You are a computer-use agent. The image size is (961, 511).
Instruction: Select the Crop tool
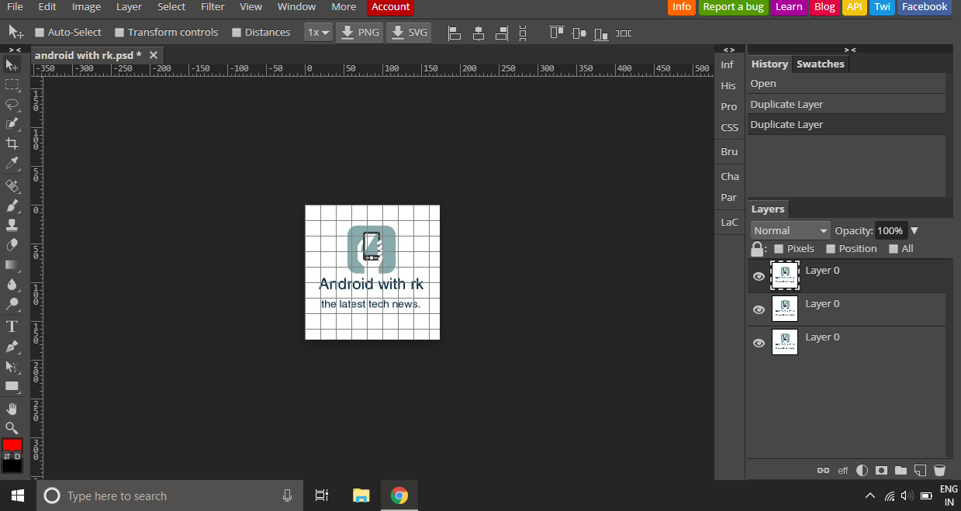pyautogui.click(x=12, y=143)
